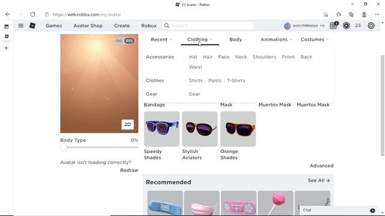Open Games in top navigation

click(x=54, y=26)
